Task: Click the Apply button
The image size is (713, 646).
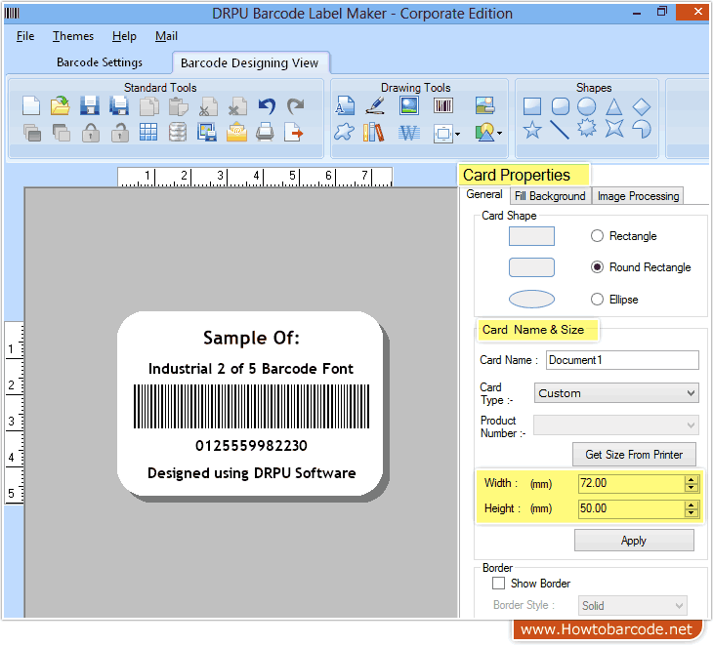Action: [x=633, y=541]
